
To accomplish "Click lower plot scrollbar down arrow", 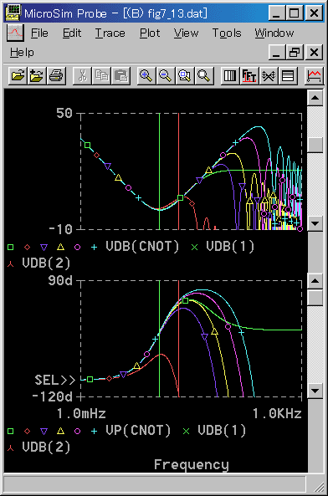I will (x=315, y=391).
